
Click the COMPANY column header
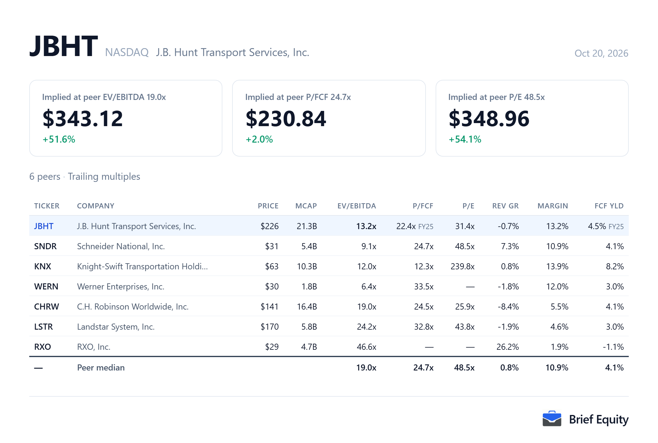pos(96,206)
